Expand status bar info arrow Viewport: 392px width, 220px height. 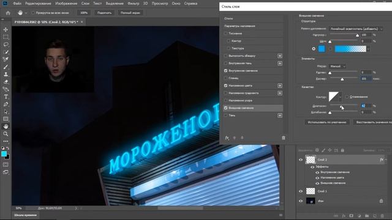pyautogui.click(x=76, y=208)
